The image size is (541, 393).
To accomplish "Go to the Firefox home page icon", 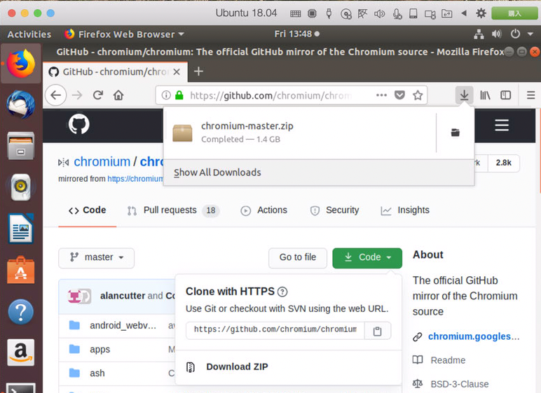I will click(x=118, y=95).
